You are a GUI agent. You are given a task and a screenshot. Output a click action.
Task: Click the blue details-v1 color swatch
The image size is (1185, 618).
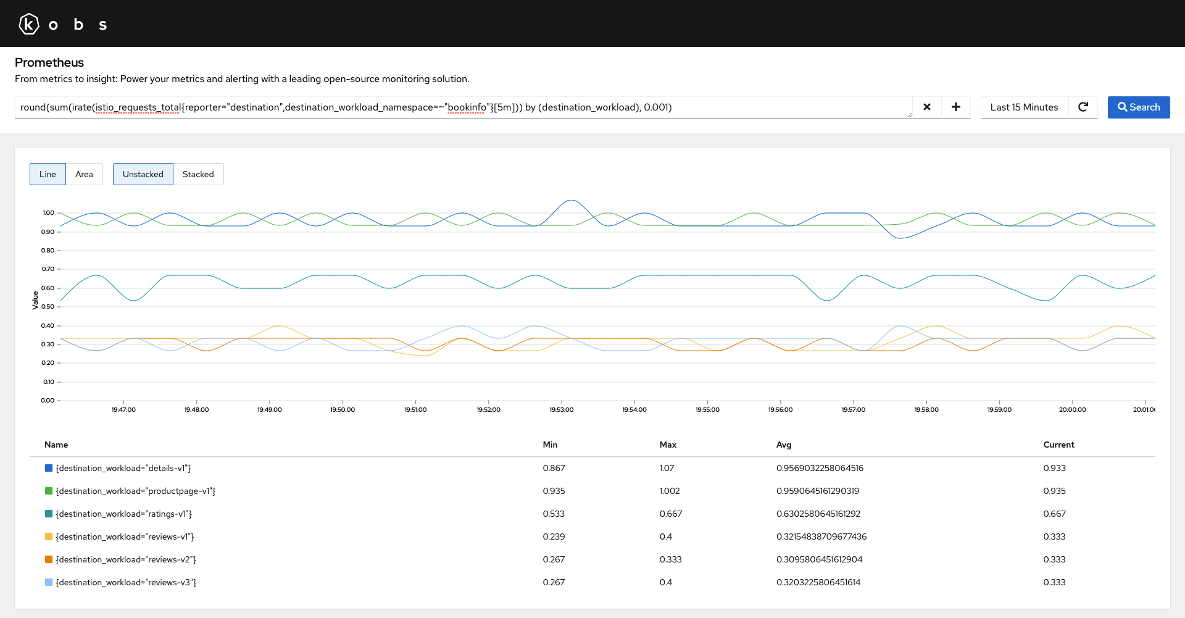point(49,468)
